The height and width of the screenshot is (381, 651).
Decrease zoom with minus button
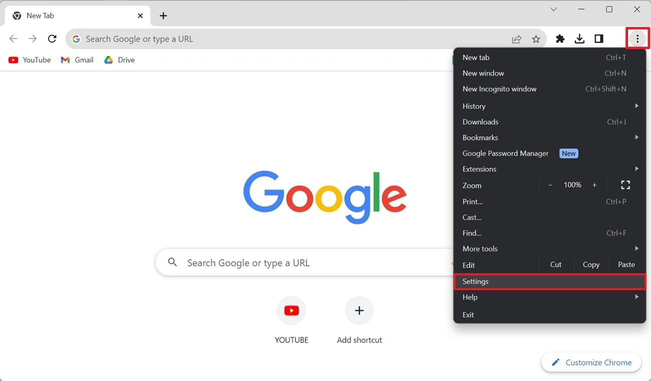(550, 185)
